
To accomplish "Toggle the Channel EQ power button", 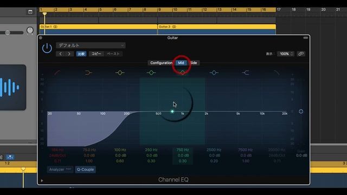I will [x=47, y=48].
